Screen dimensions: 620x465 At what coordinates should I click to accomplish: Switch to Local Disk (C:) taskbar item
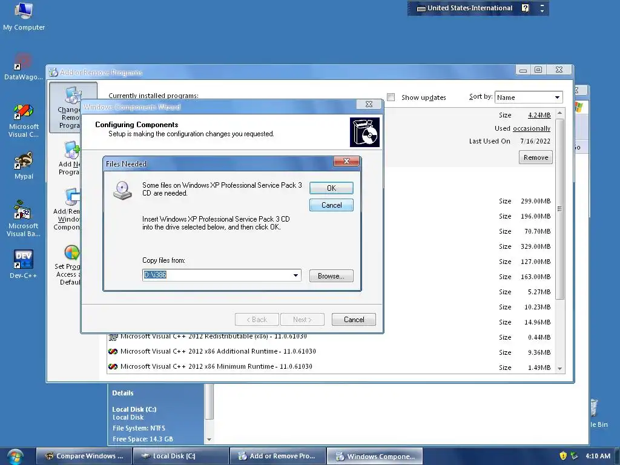tap(180, 456)
